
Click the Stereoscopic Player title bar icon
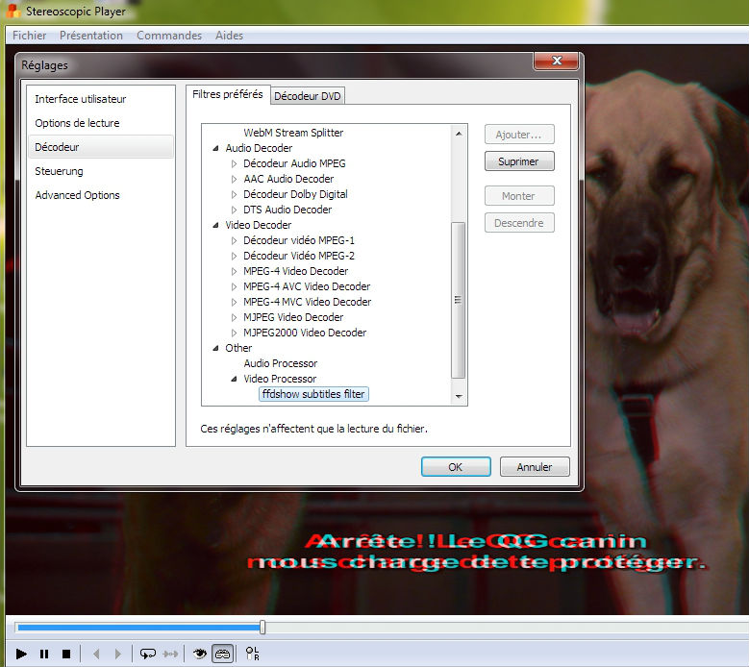coord(13,12)
